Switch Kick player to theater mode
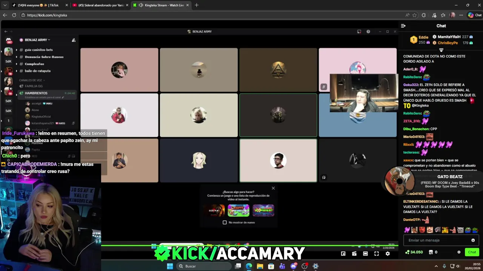The image size is (483, 271). 365,254
